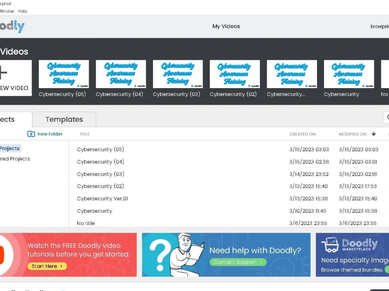Click the modified date 3/13/2023 17:53
Viewport: 389px width, 291px height.
358,186
